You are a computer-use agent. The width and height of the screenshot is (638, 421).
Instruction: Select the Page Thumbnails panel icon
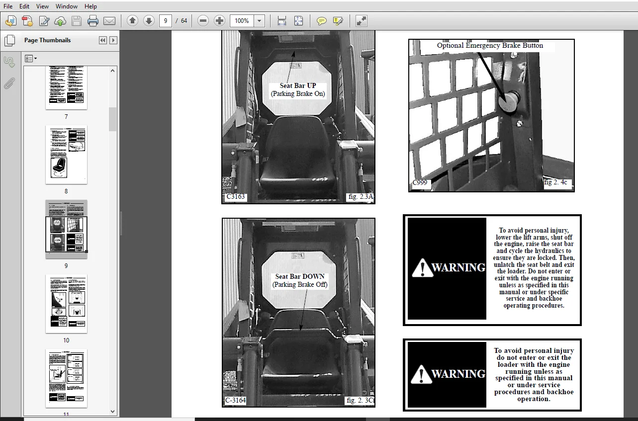click(x=9, y=41)
